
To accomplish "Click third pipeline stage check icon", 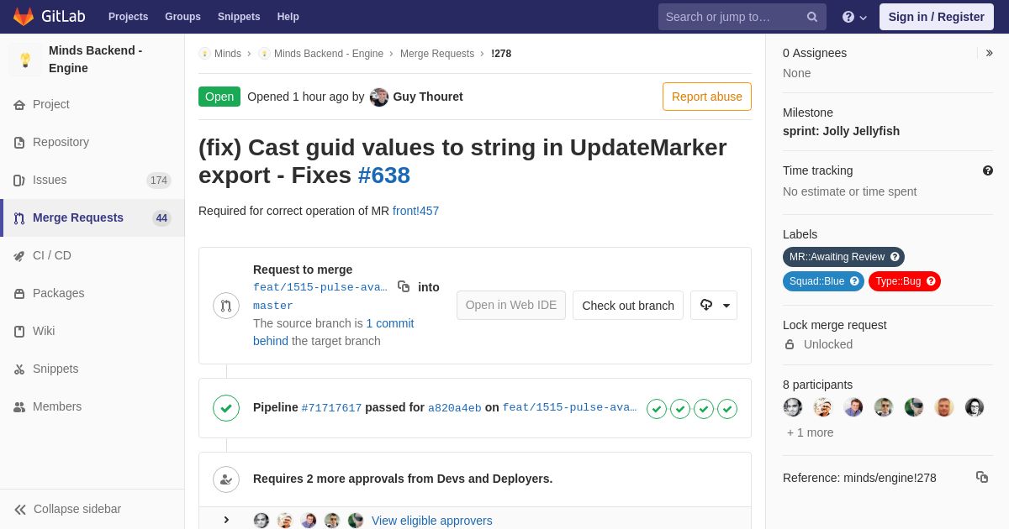I will click(x=704, y=409).
